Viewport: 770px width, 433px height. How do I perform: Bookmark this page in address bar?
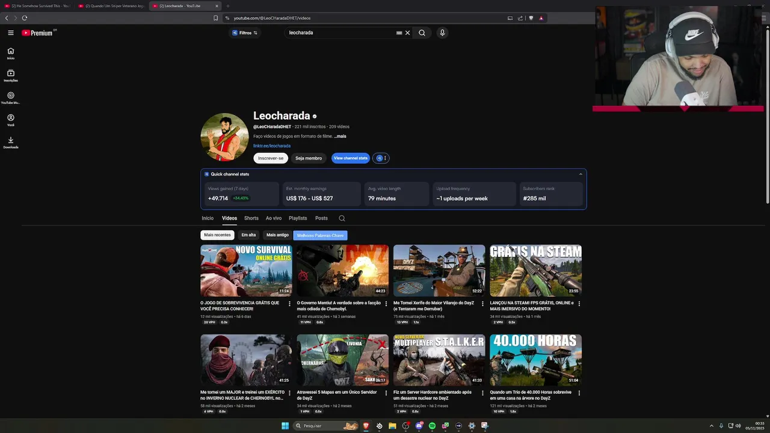coord(215,18)
